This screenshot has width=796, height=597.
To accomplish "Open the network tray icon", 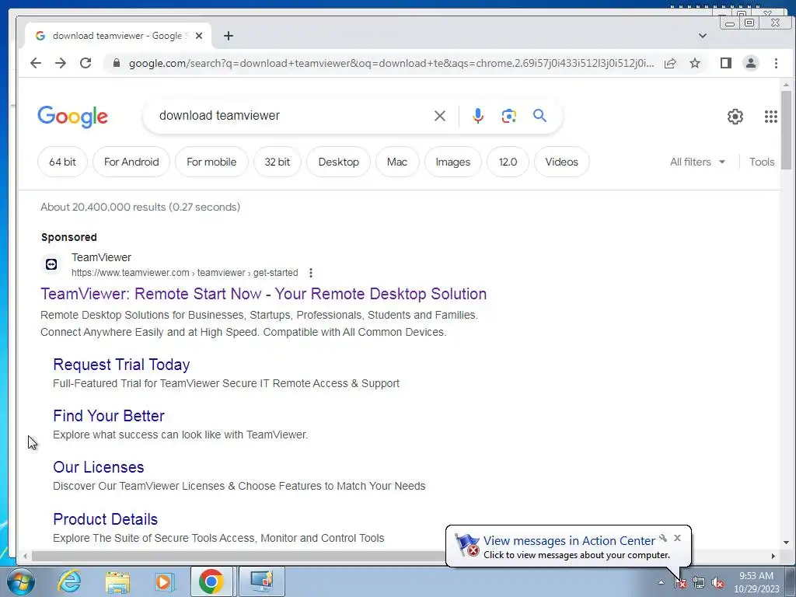I will tap(699, 583).
